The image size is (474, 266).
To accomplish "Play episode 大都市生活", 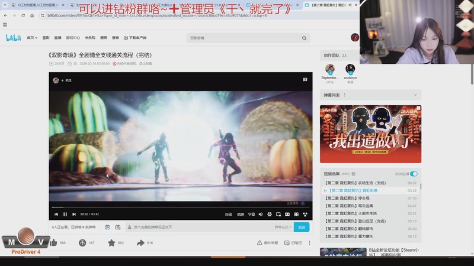I will (370, 213).
